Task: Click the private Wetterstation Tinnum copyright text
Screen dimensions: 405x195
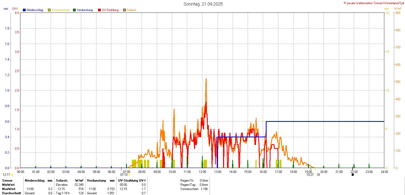Action: [375, 3]
